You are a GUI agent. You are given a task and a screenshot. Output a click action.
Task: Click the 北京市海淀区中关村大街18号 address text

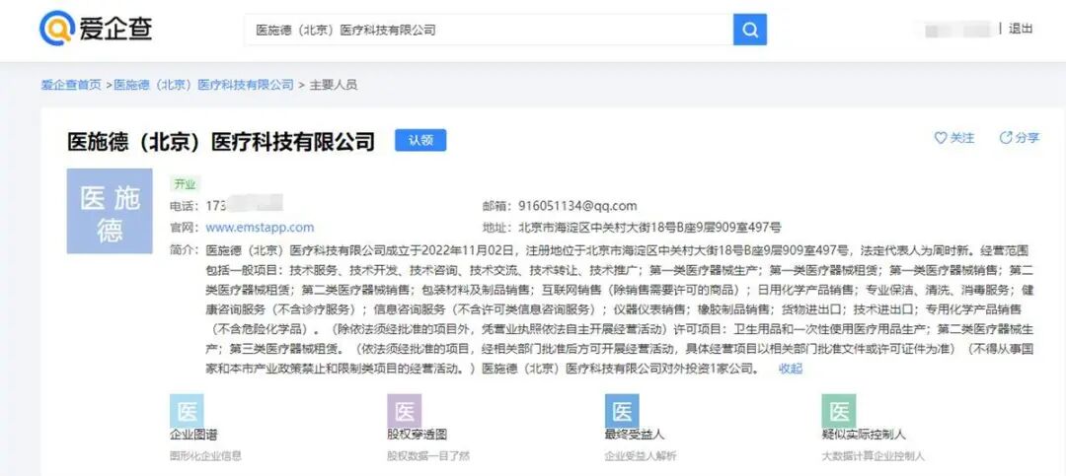coord(649,228)
